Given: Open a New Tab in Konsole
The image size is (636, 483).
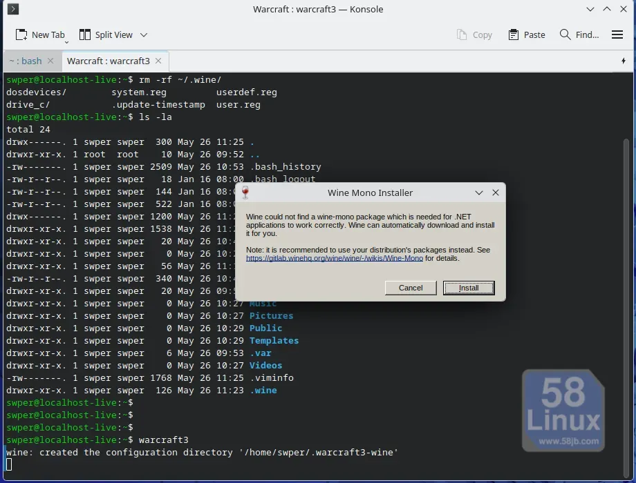Looking at the screenshot, I should [x=40, y=34].
